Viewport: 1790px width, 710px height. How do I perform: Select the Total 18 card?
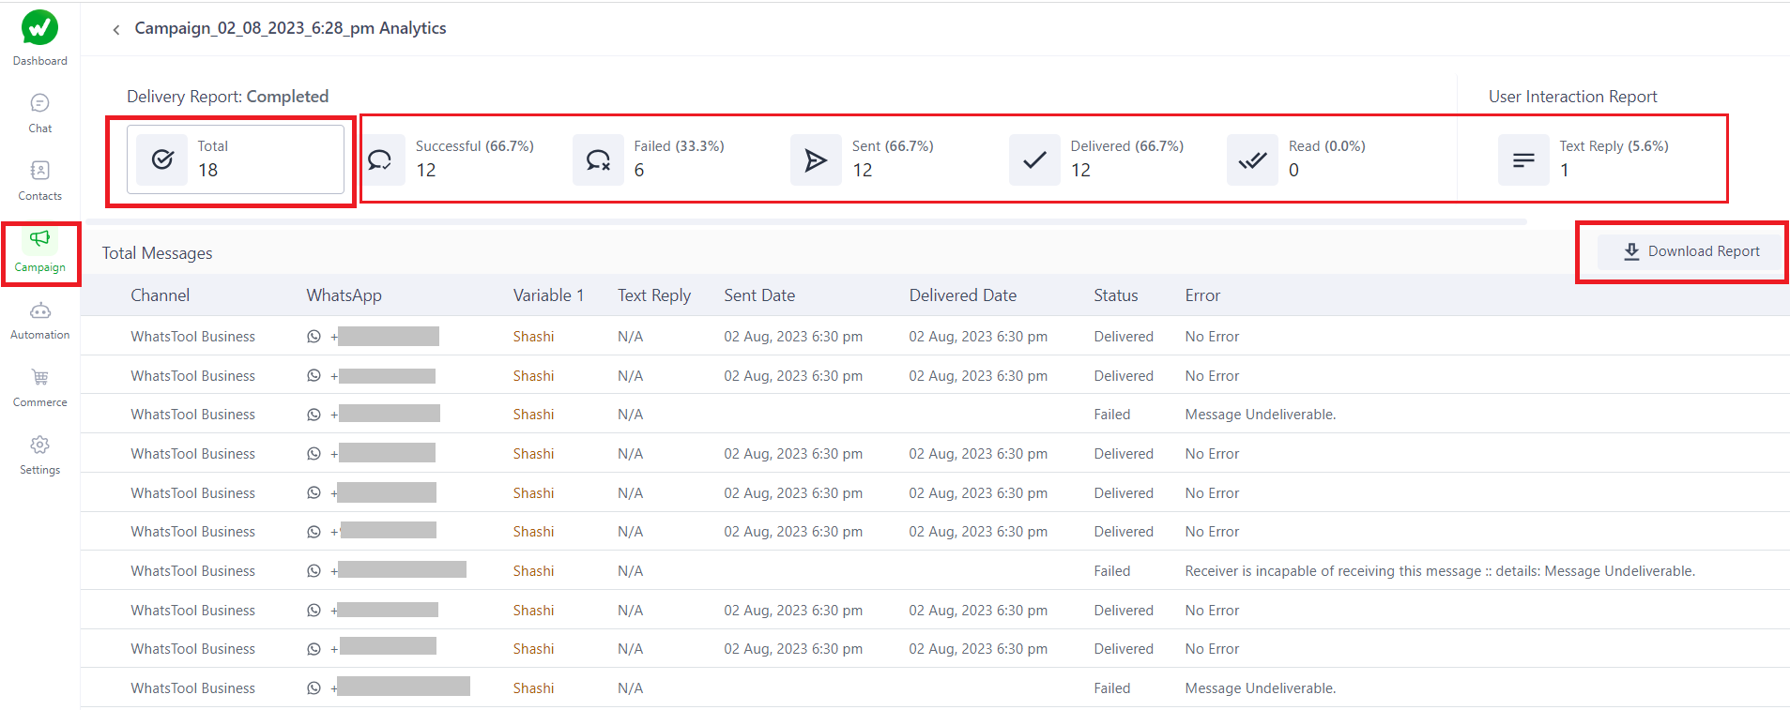[x=236, y=159]
